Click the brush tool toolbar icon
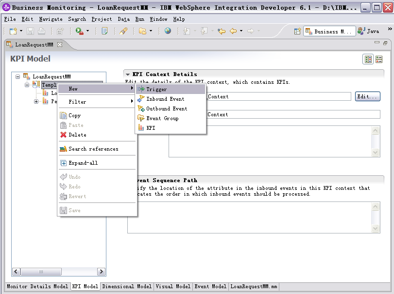This screenshot has width=394, height=294. pyautogui.click(x=123, y=31)
